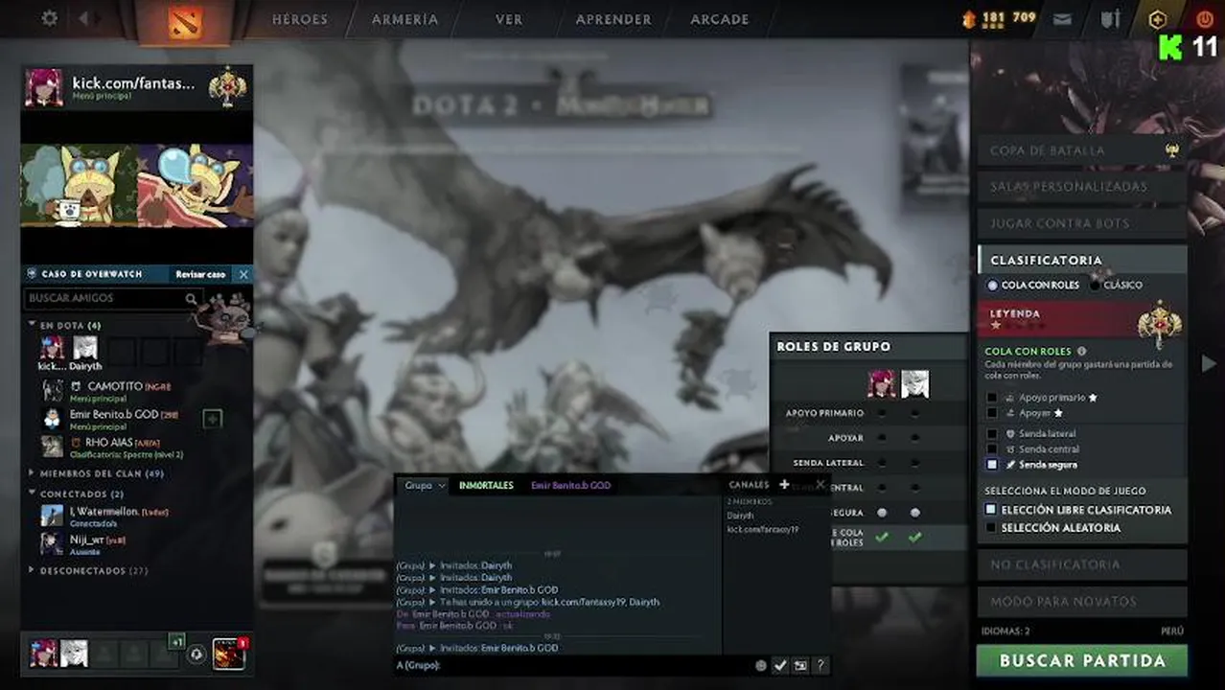
Task: Click Idiomas: 2 language setting
Action: 1005,632
